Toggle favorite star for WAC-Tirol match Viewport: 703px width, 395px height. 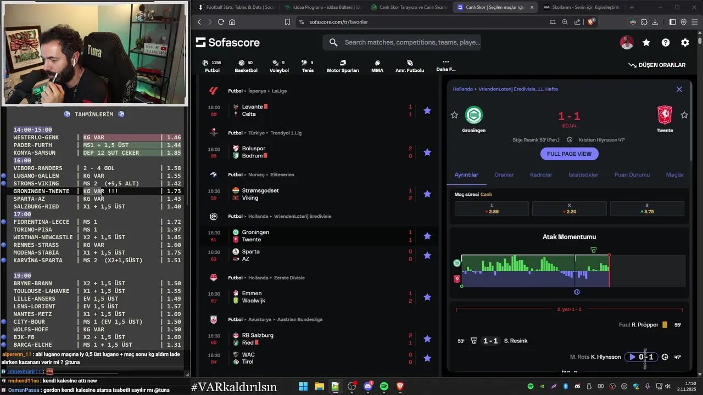427,358
